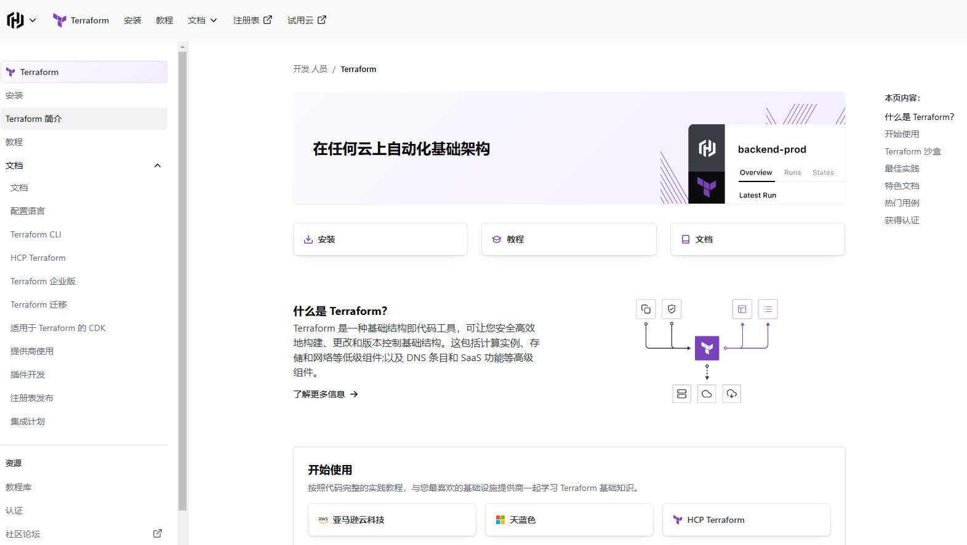
Task: Click the purple Terraform icon in diagram
Action: point(707,348)
